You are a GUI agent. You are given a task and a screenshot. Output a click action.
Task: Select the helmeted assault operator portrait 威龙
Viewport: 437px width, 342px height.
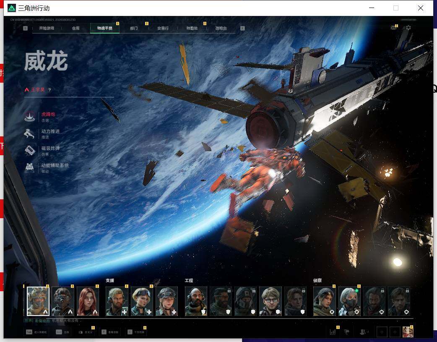click(38, 301)
